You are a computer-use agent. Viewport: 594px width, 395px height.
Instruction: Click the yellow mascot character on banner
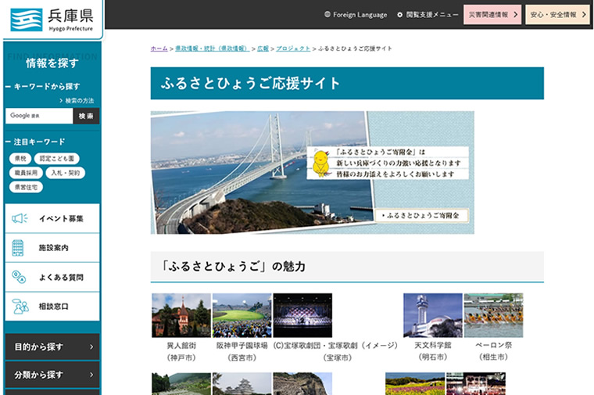coord(320,163)
